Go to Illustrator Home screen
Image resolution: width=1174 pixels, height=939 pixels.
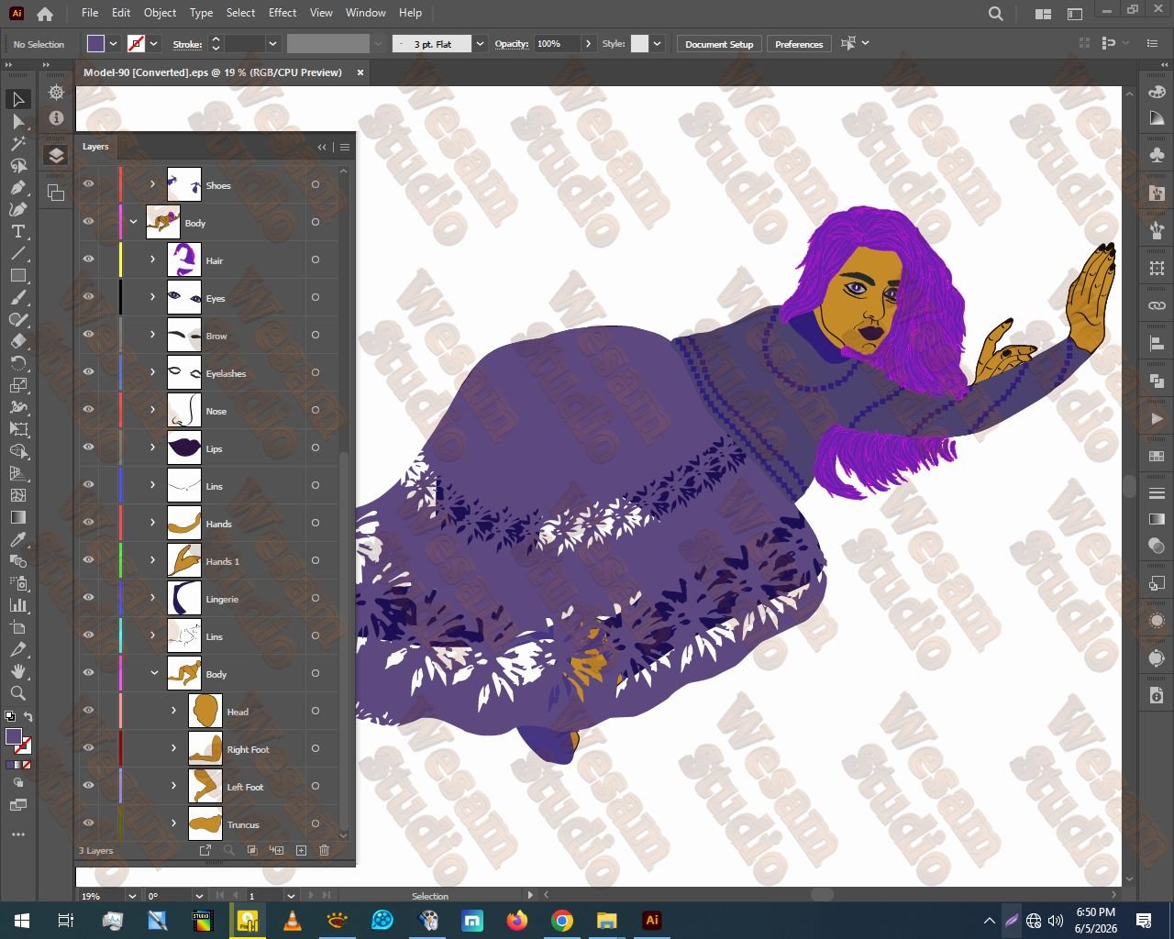click(44, 14)
